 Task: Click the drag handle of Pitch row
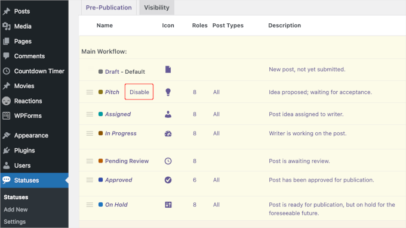(x=90, y=92)
